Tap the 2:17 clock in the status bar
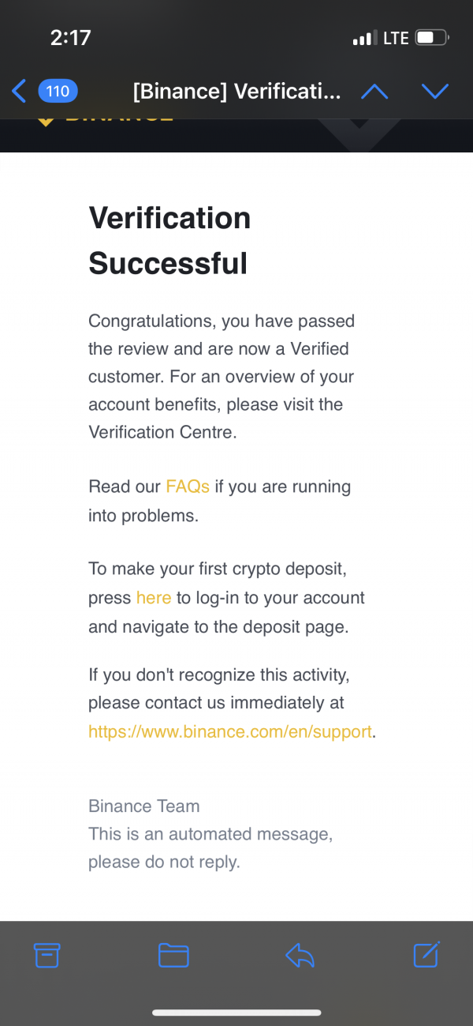Viewport: 473px width, 1026px height. 71,37
